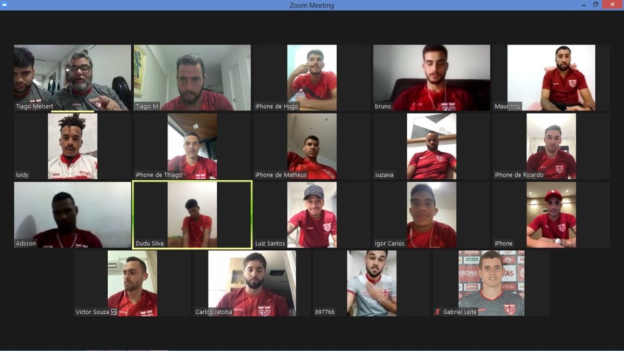The image size is (624, 351).
Task: Click the participant tile labeled 897766
Action: [x=371, y=283]
